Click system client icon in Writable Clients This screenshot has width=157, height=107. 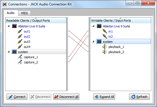[99, 41]
